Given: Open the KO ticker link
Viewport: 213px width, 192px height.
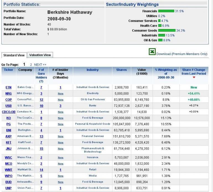Looking at the screenshot, I should click(x=9, y=118).
